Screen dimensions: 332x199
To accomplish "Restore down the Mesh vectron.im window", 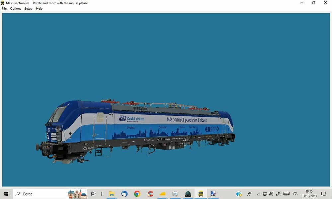I will pos(314,3).
